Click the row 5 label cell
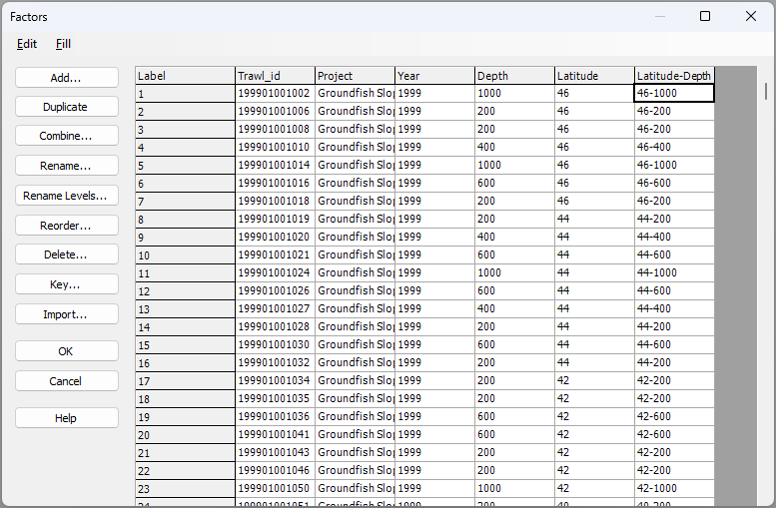Screen dimensions: 776x508 (185, 165)
